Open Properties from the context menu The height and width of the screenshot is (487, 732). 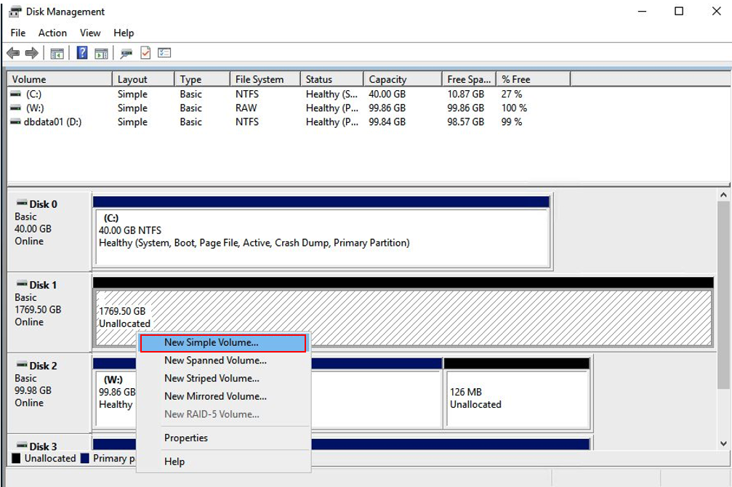click(x=186, y=438)
